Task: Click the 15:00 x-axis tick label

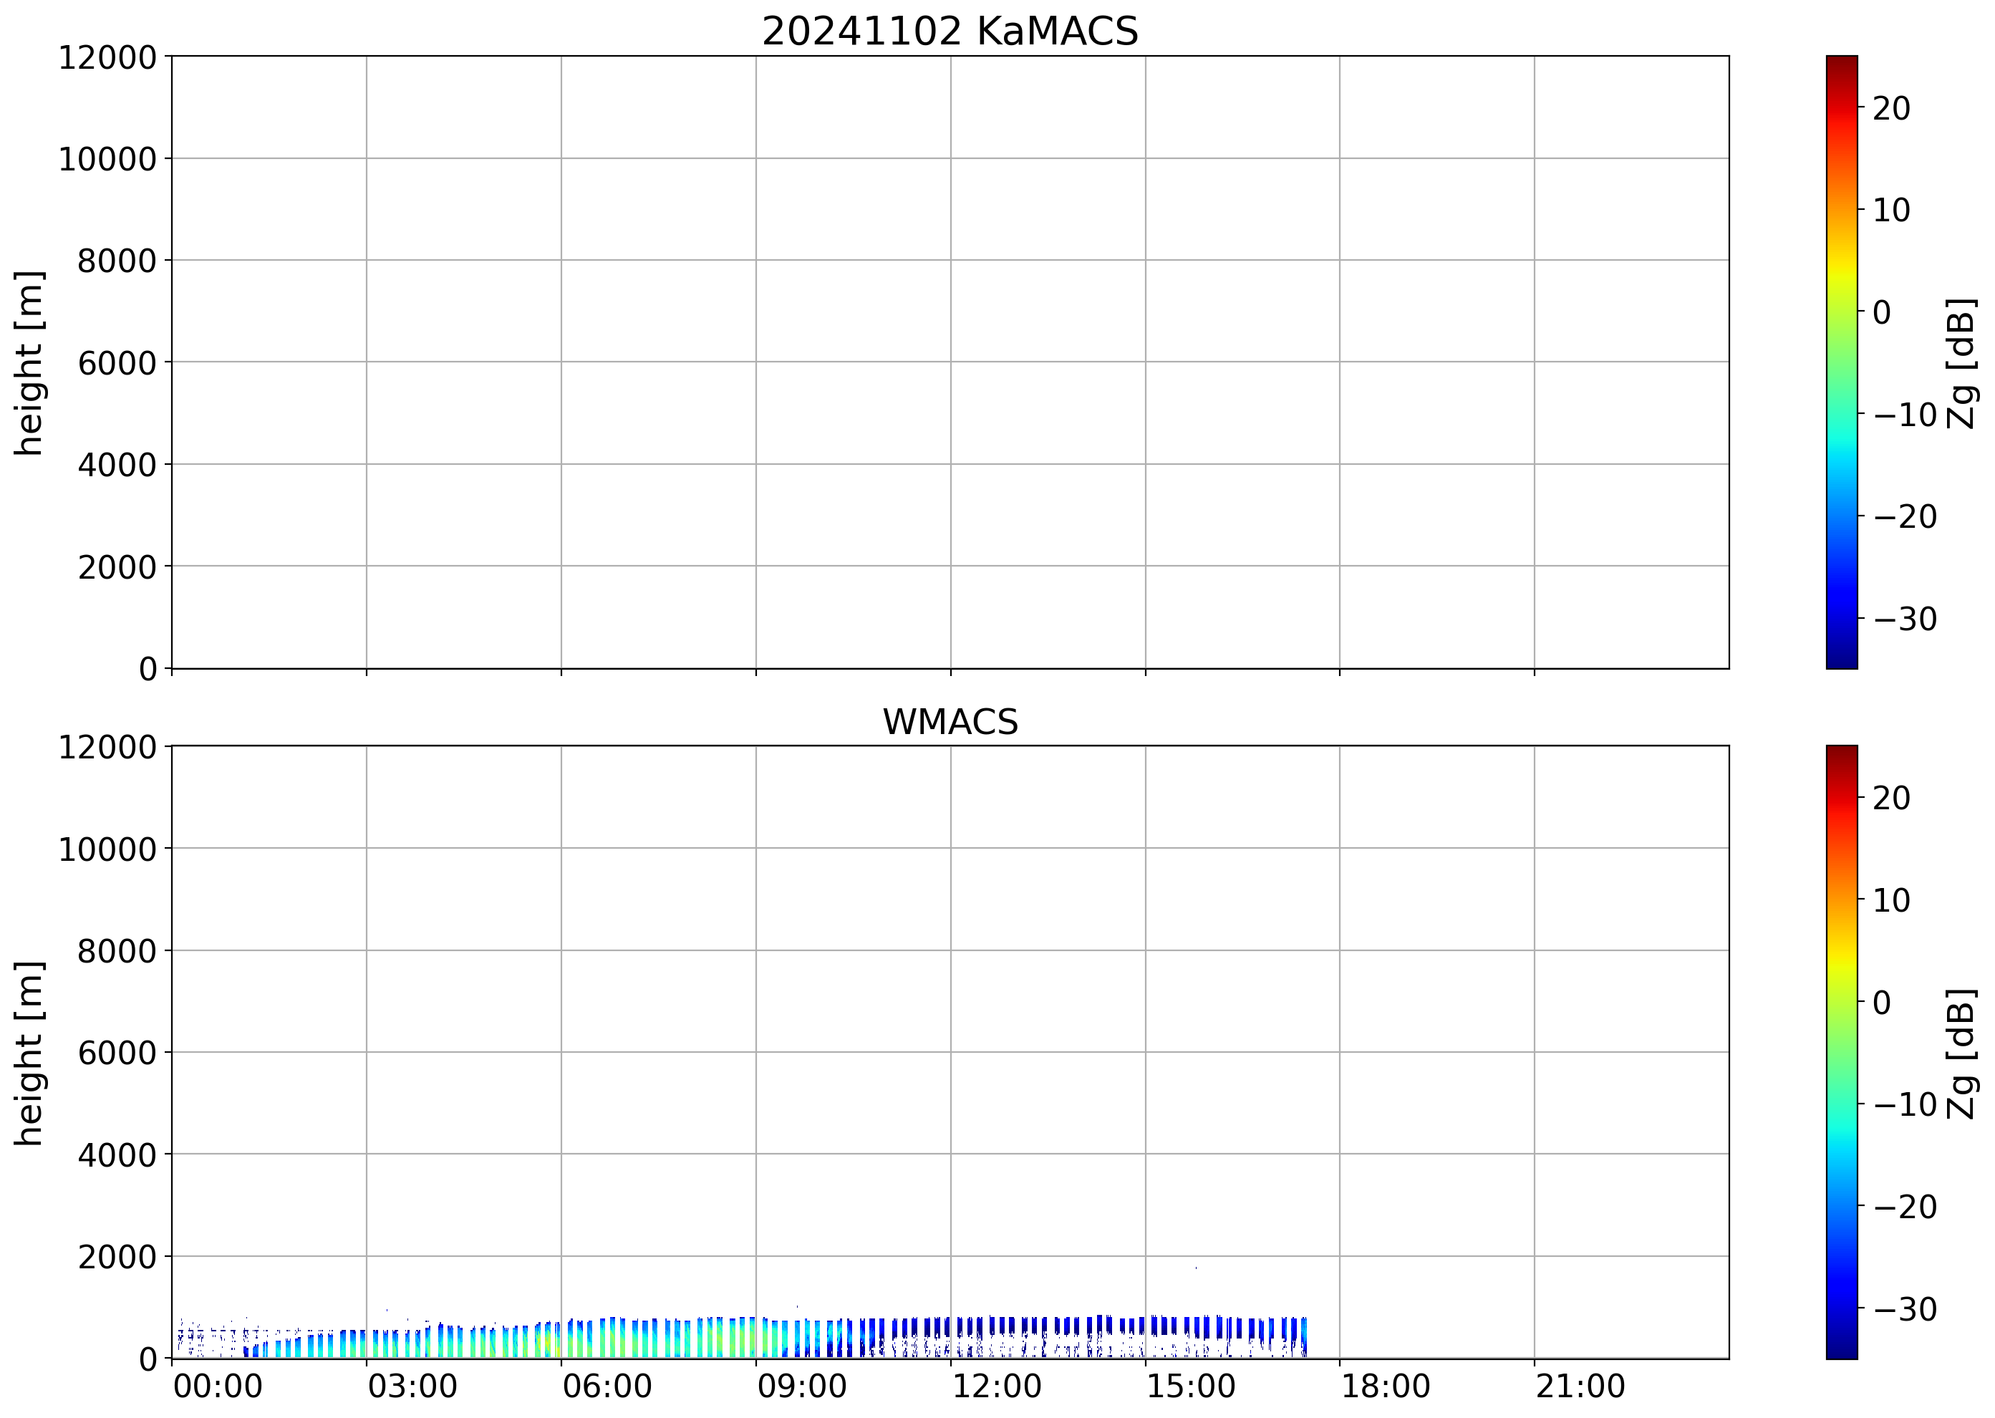Action: 1191,1386
